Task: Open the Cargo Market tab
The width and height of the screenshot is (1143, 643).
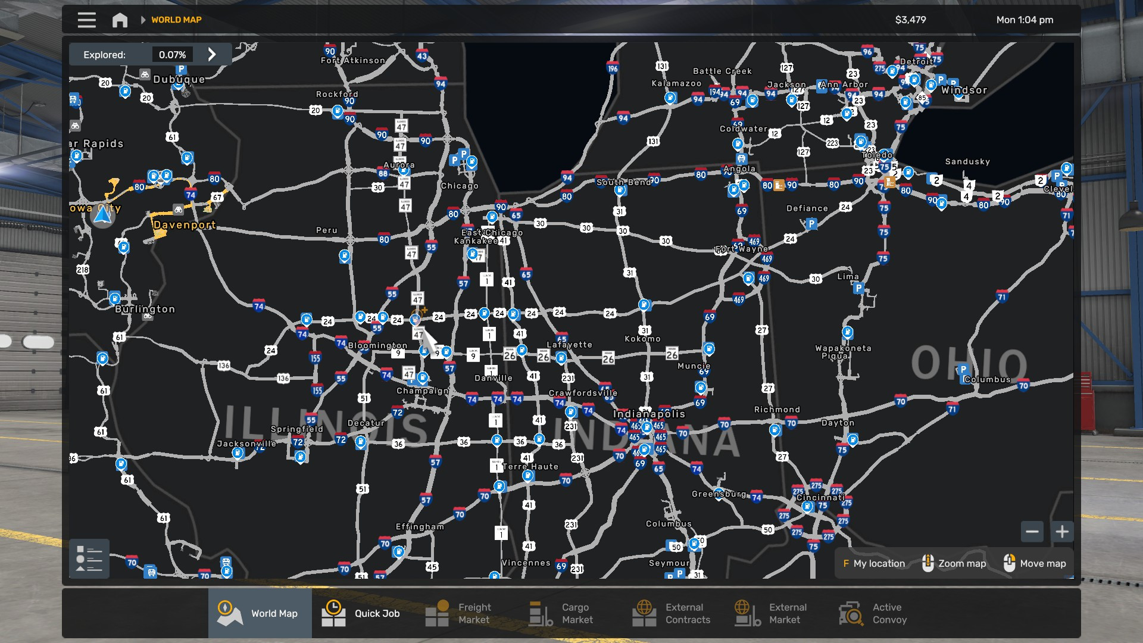Action: 561,613
